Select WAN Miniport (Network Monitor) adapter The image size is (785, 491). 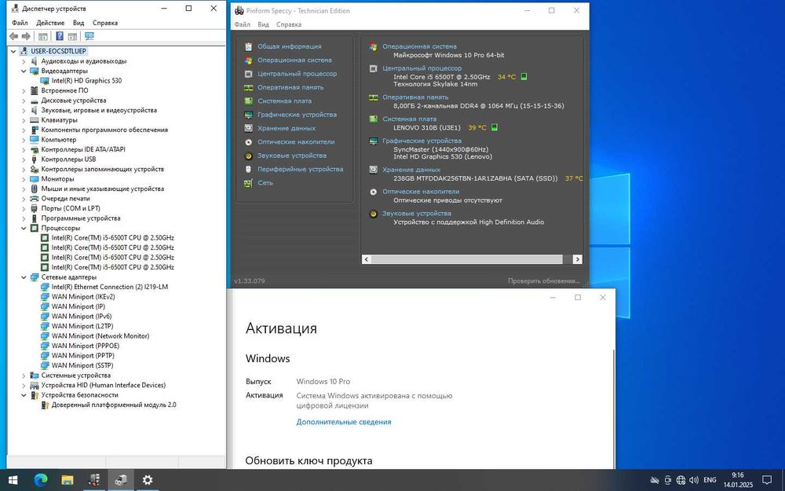point(100,336)
